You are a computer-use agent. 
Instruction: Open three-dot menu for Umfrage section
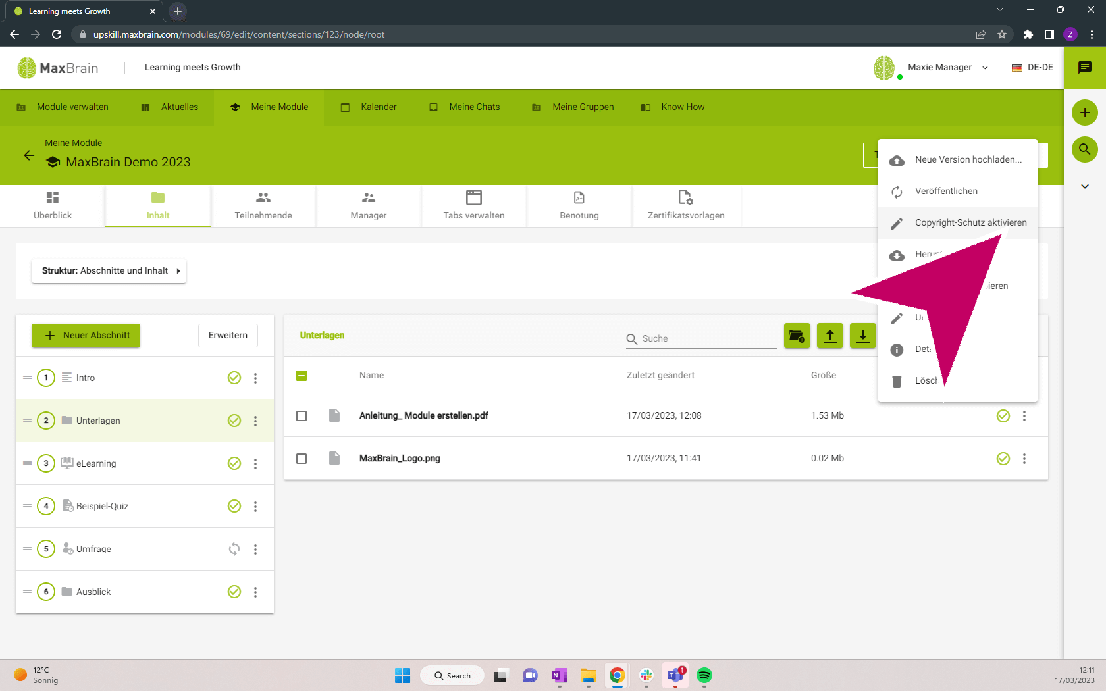tap(255, 549)
